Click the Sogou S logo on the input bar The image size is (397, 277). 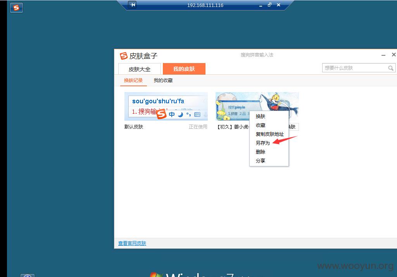coord(162,114)
